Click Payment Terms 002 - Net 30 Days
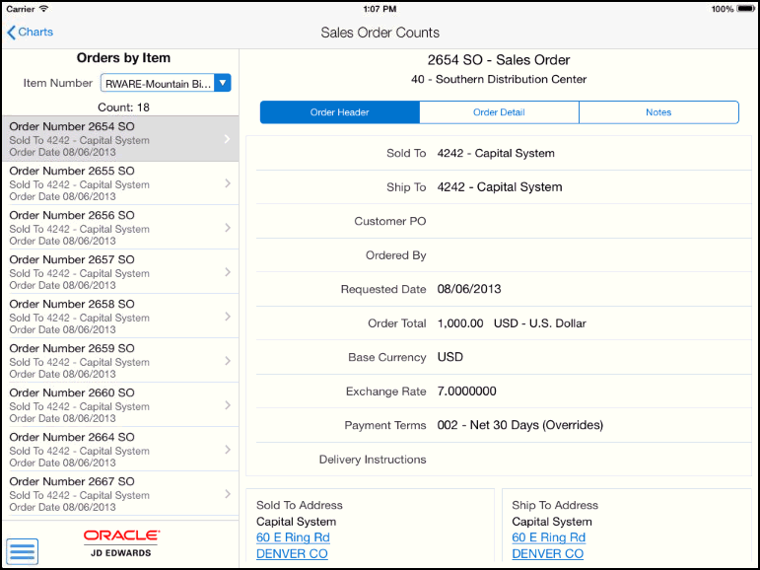The width and height of the screenshot is (760, 570). [520, 425]
